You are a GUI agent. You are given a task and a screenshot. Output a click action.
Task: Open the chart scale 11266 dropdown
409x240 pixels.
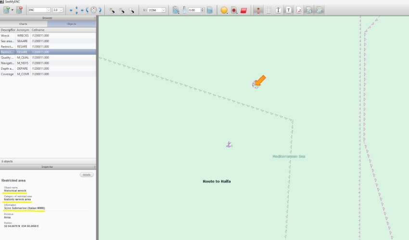coord(156,10)
